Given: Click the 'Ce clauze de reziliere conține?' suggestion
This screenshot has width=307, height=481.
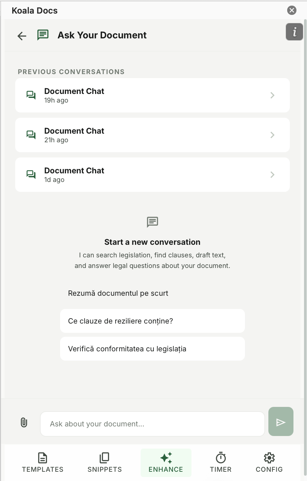Looking at the screenshot, I should point(152,321).
